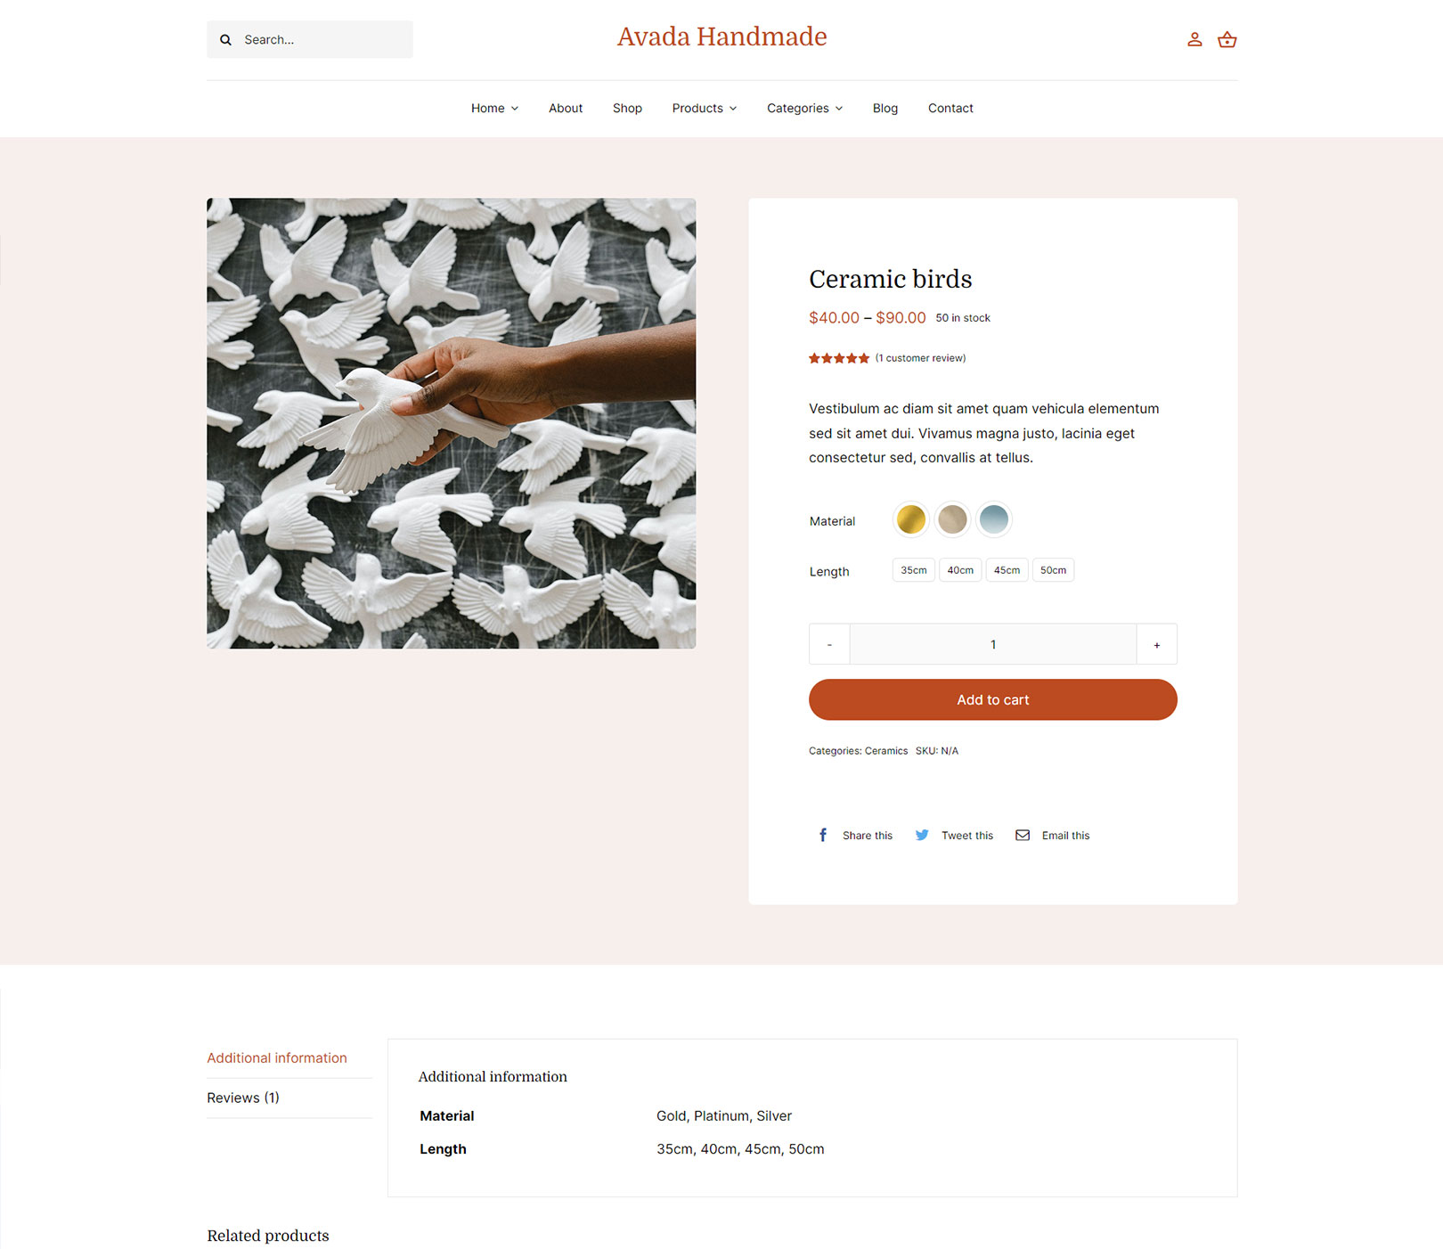
Task: Select the 35cm length option
Action: [x=913, y=570]
